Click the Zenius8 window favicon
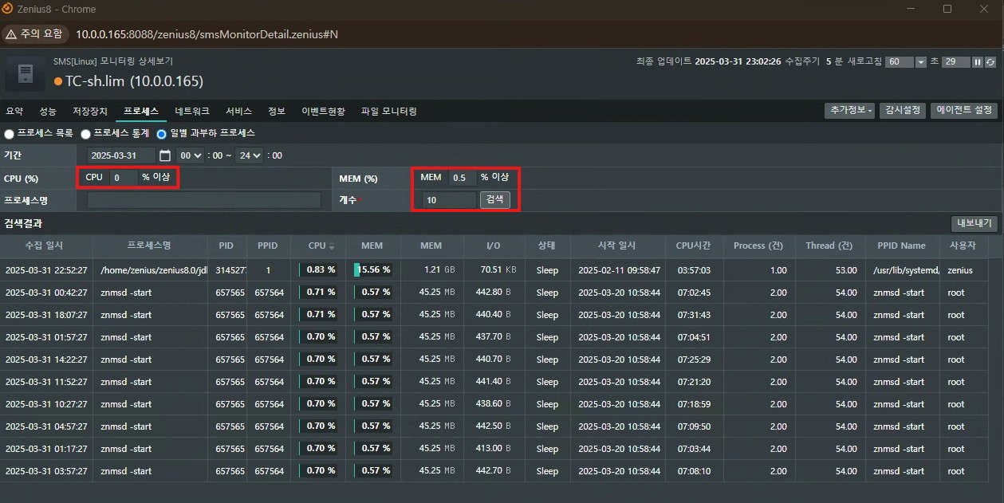The width and height of the screenshot is (1004, 503). tap(9, 10)
